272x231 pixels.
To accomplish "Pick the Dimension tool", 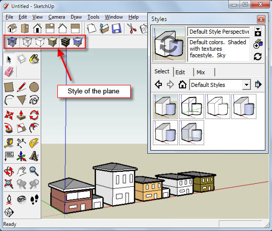I will click(22, 143).
